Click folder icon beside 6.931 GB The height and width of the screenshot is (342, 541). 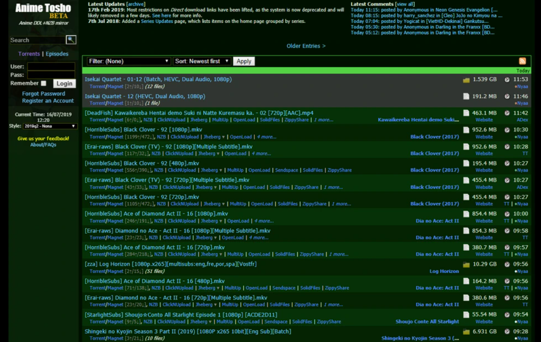pos(466,332)
